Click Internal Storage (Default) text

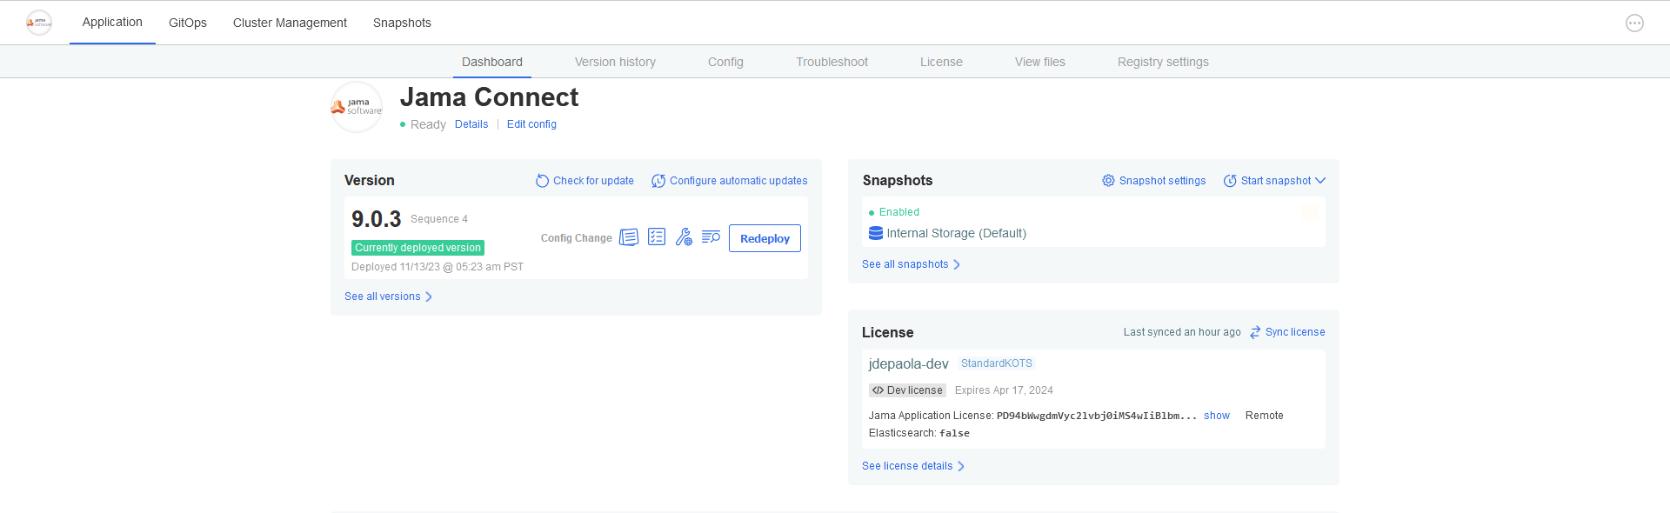coord(957,233)
